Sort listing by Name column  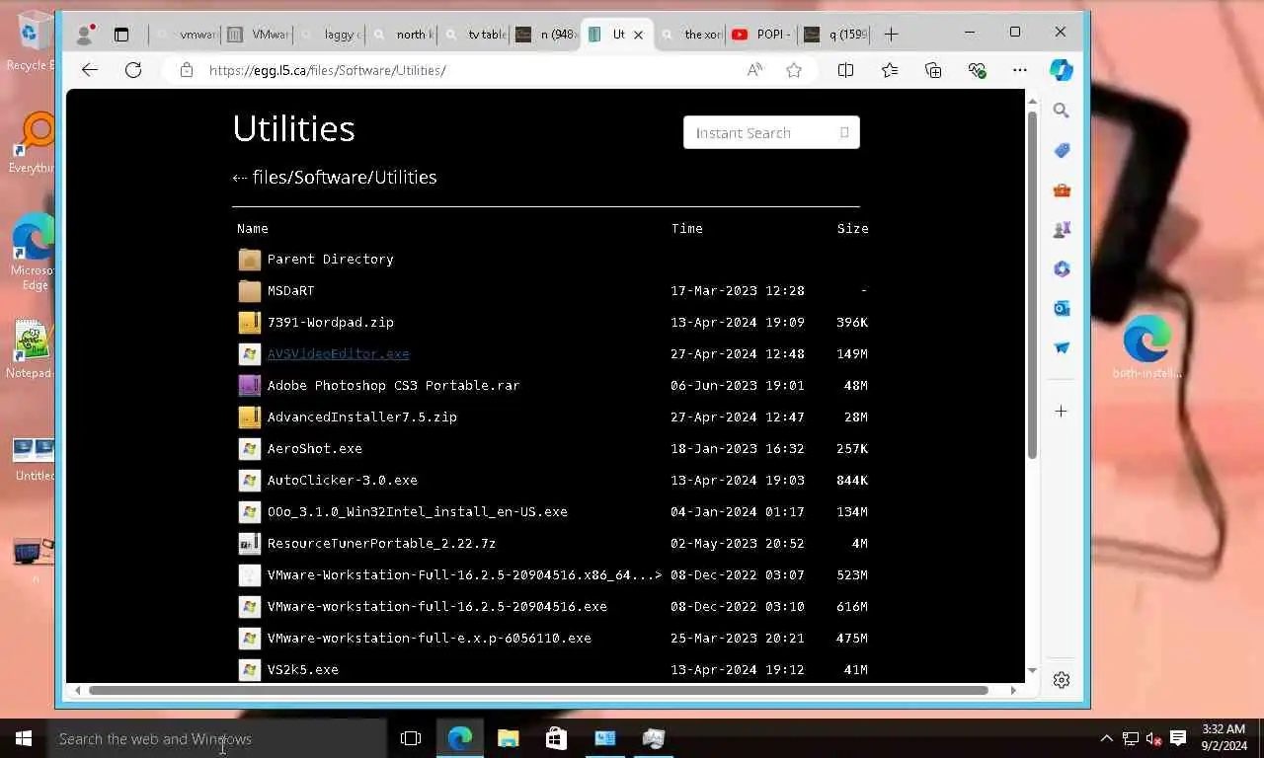252,228
